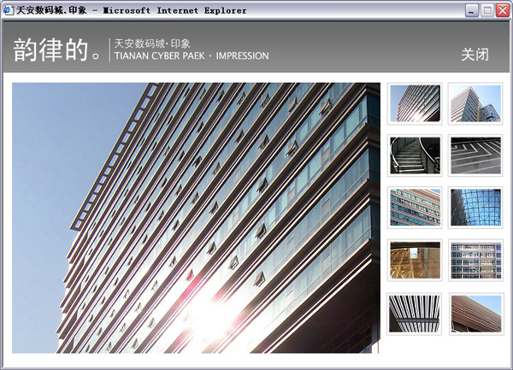Viewport: 513px width, 370px height.
Task: Close the Internet Explorer window
Action: tap(502, 10)
